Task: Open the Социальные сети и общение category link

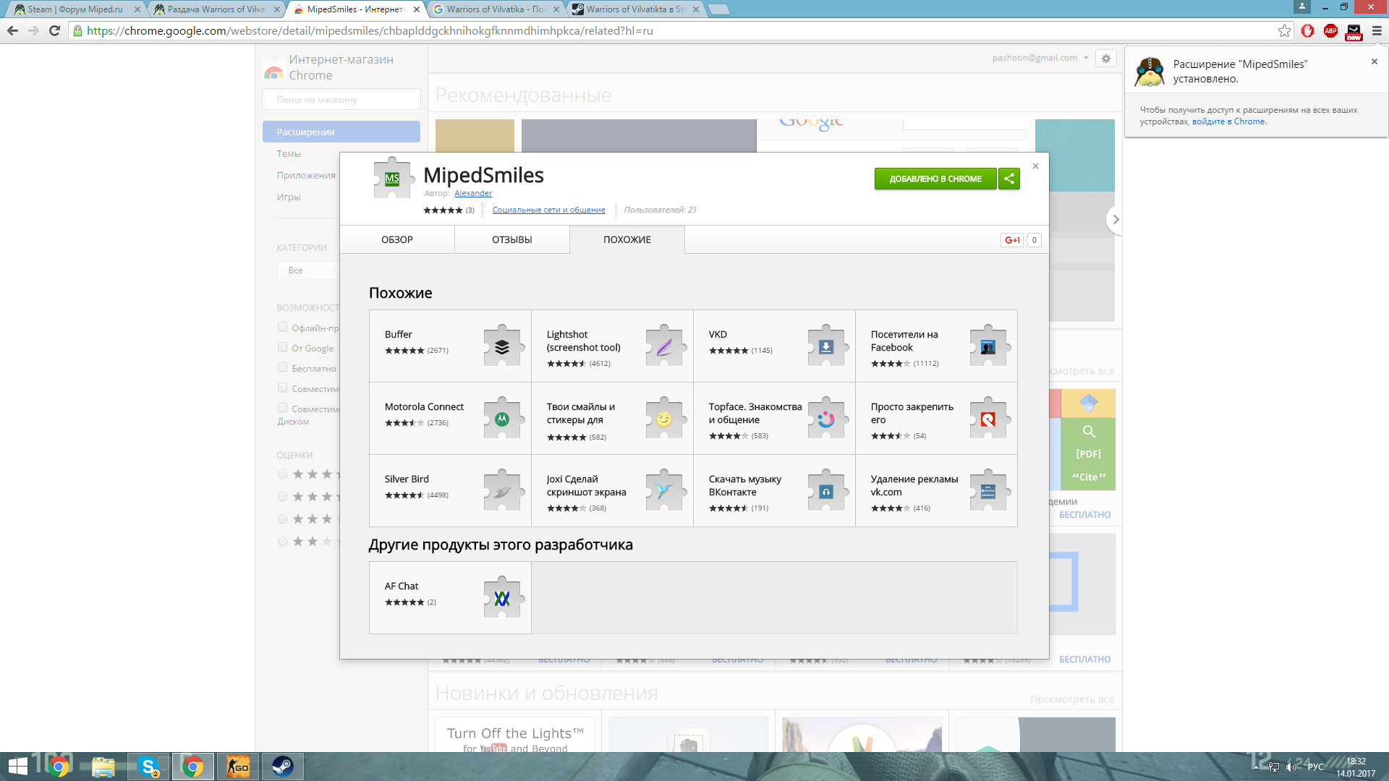Action: tap(548, 210)
